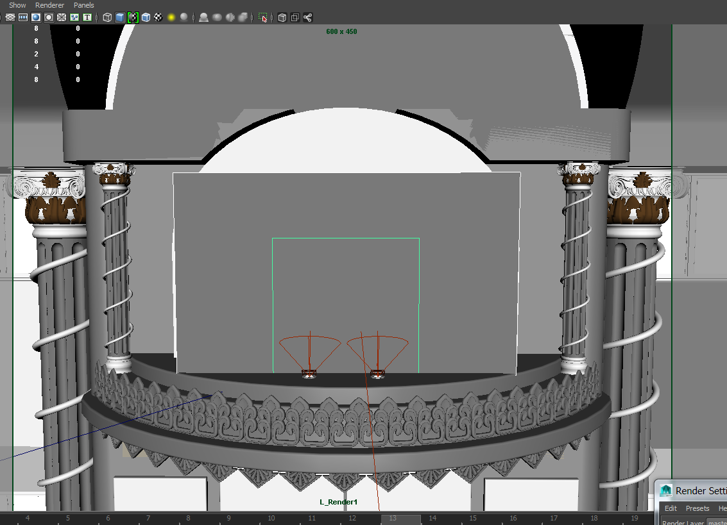Open the Panels menu

coord(84,5)
